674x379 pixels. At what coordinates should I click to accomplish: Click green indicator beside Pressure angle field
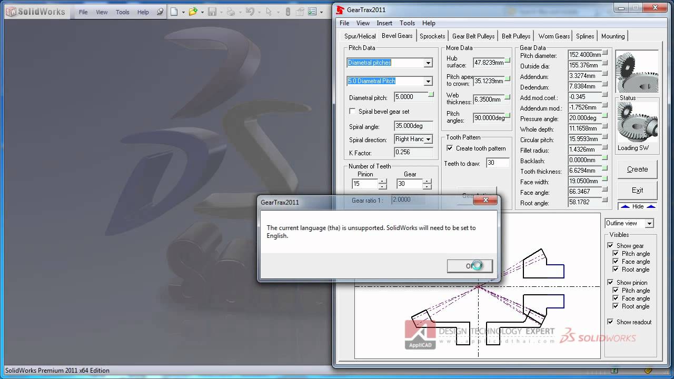[605, 116]
